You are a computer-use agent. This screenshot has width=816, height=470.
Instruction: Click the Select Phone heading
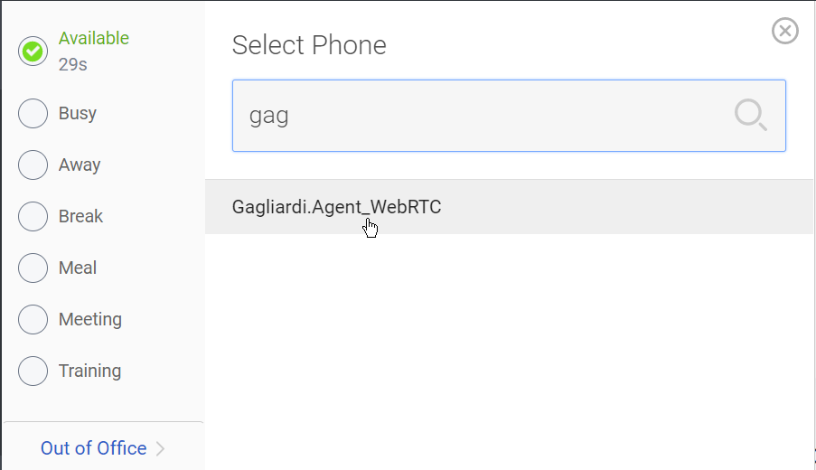[x=309, y=45]
